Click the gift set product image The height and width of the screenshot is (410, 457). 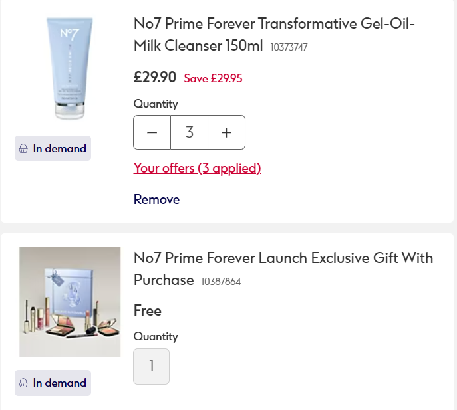pyautogui.click(x=70, y=302)
